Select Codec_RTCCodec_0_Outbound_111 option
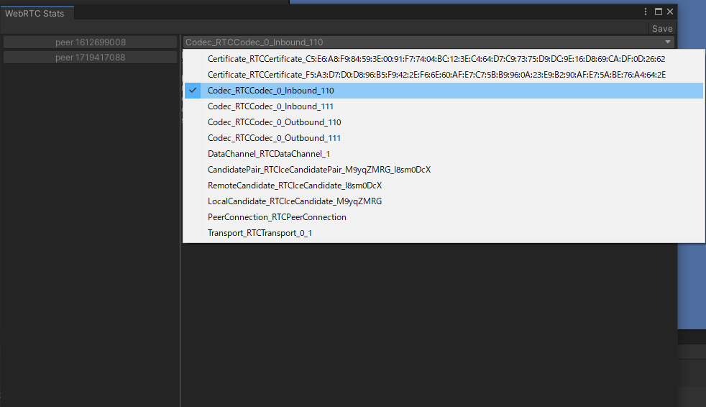Image resolution: width=706 pixels, height=407 pixels. [274, 138]
